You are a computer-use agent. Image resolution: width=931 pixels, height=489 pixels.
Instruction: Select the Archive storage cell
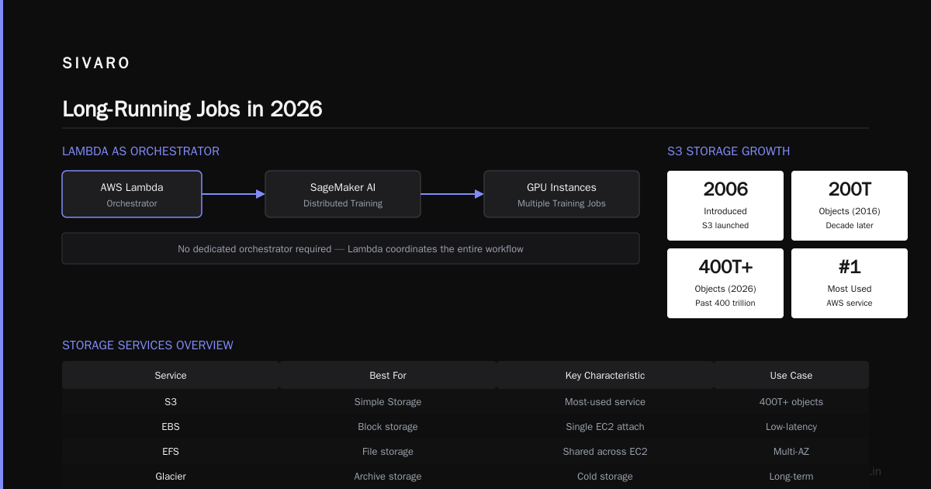(388, 477)
